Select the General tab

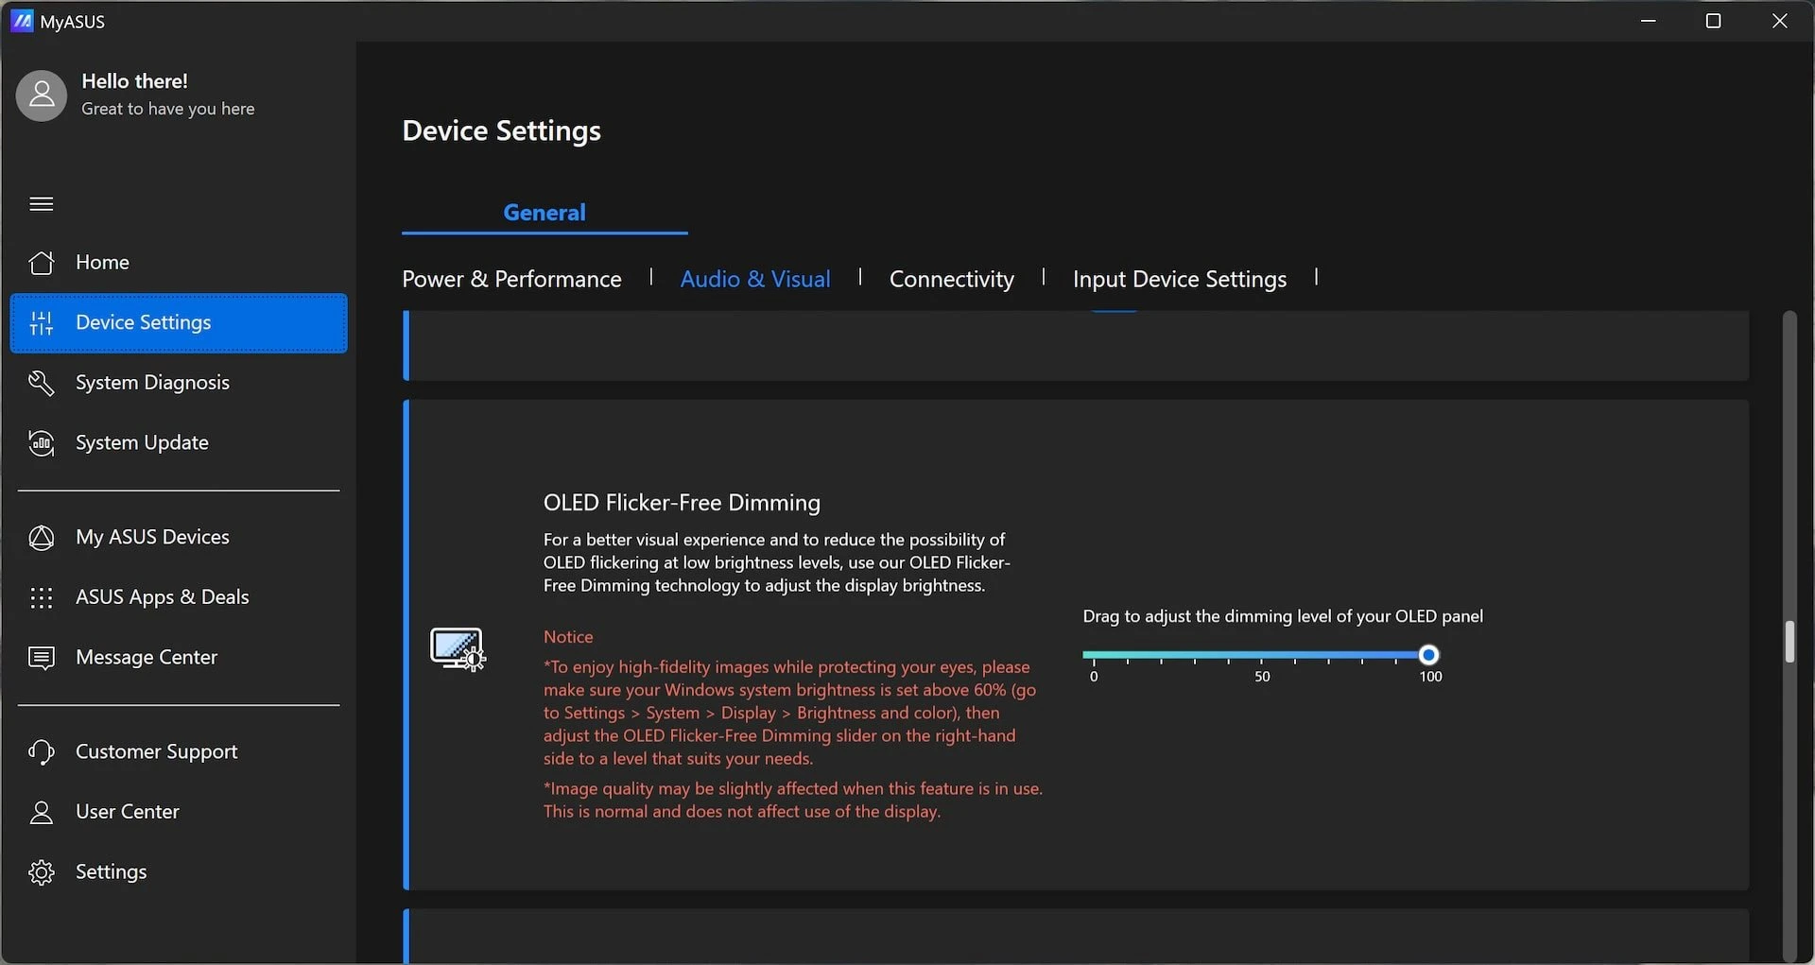[x=544, y=213]
